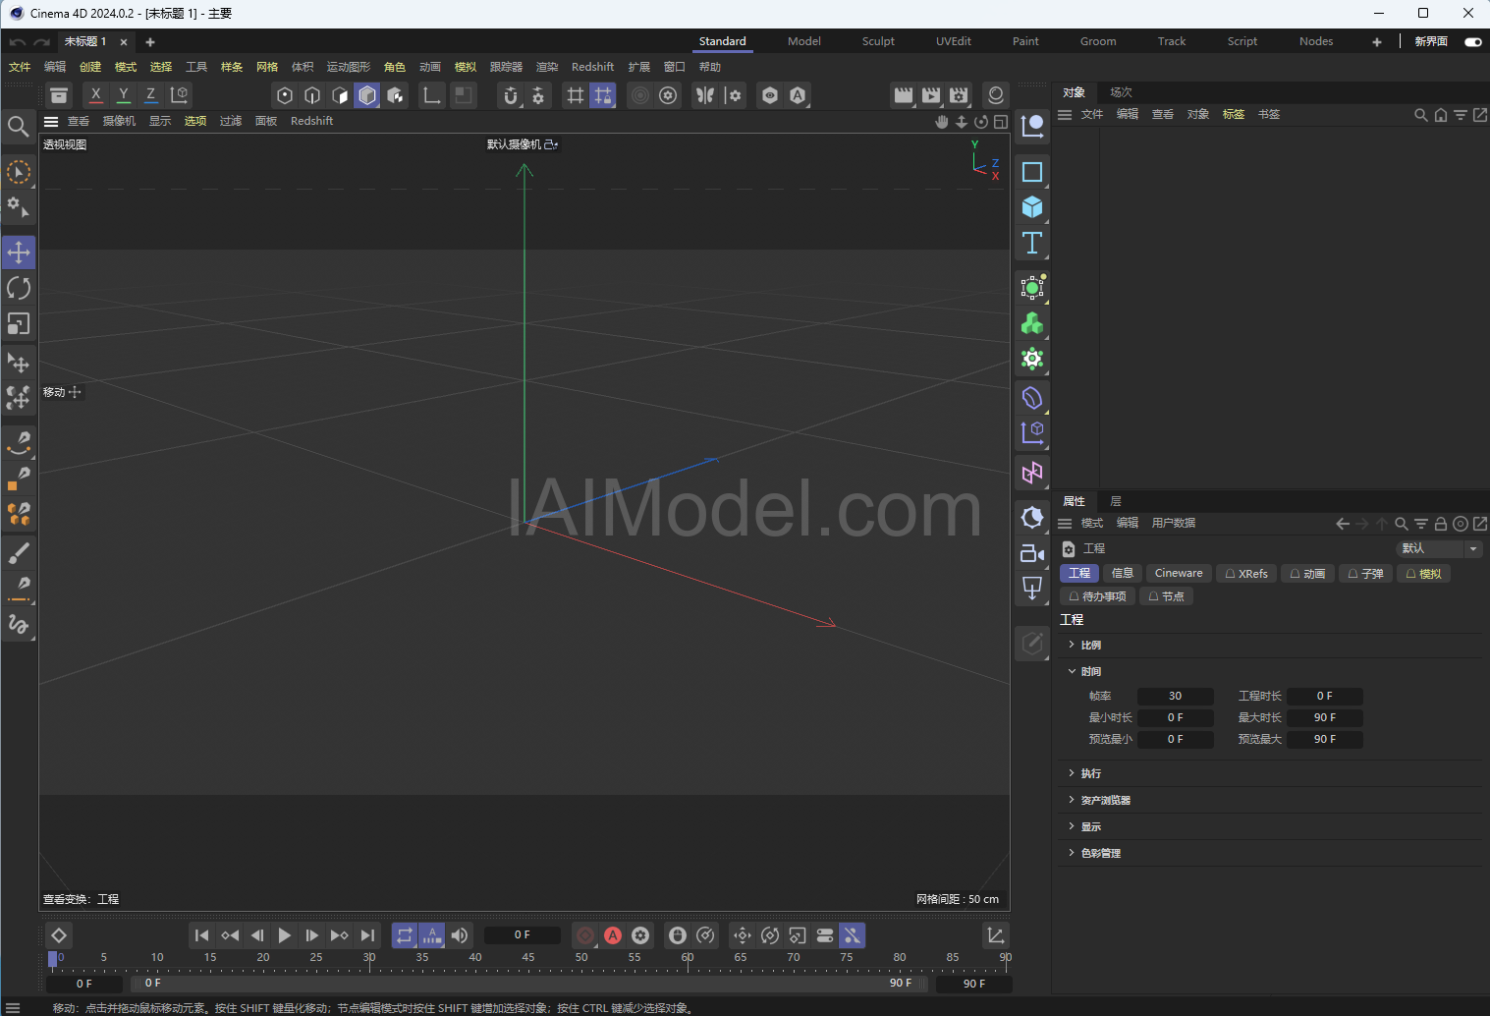The width and height of the screenshot is (1490, 1016).
Task: Open the 场次 tab in object manager
Action: point(1121,93)
